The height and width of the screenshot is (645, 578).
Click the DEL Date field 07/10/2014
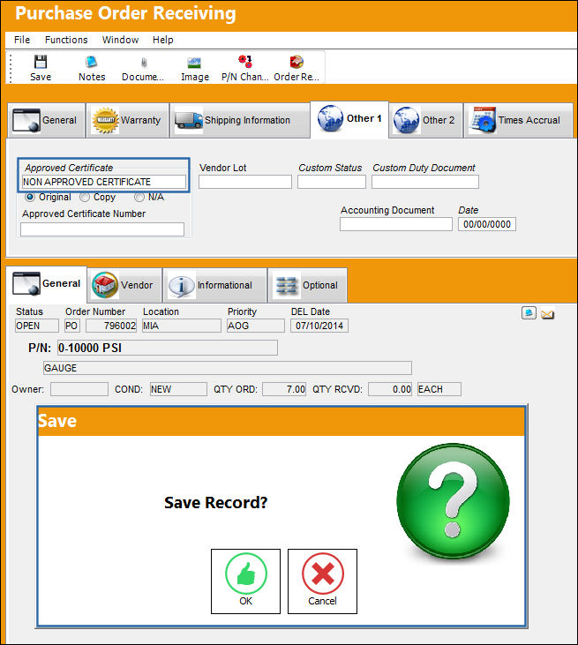[319, 326]
